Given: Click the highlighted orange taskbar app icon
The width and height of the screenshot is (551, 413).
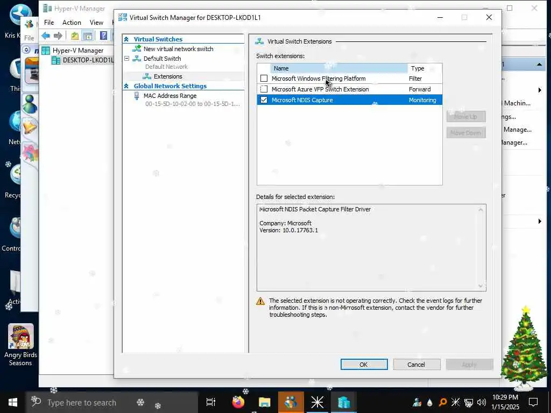Looking at the screenshot, I should coord(291,402).
